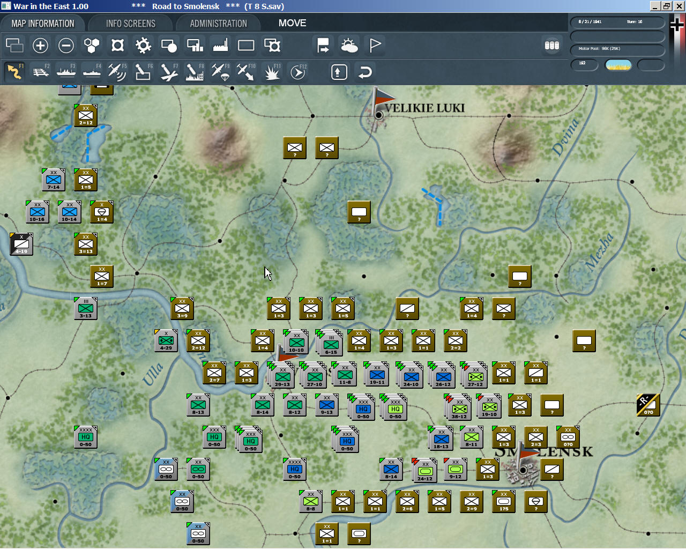
Task: Toggle the gear-shaped supply display icon
Action: [143, 46]
